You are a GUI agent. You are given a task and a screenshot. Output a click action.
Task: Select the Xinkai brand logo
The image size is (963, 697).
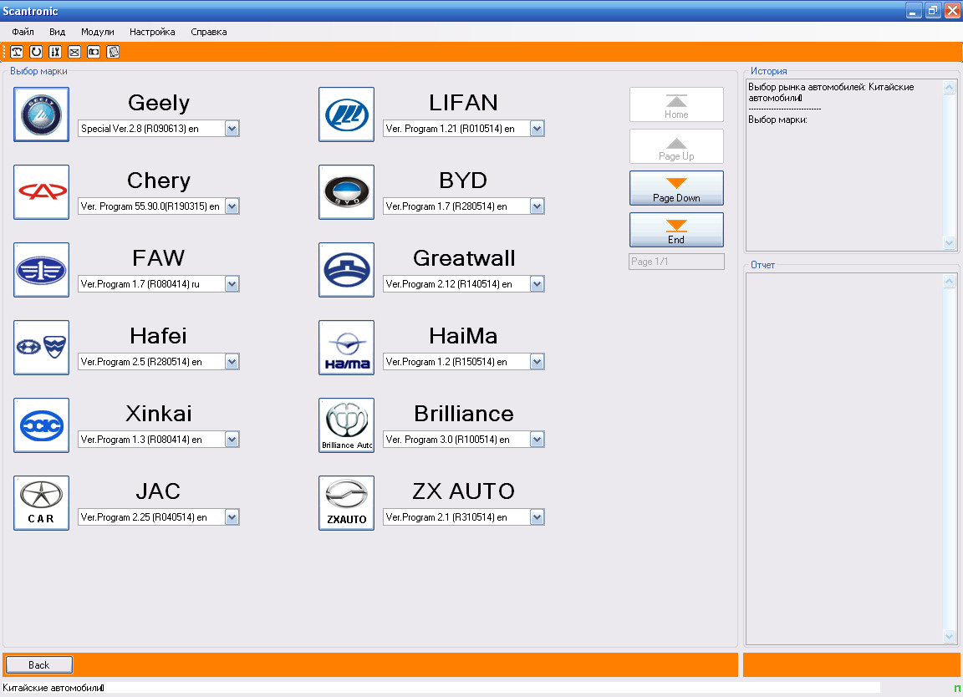pos(41,425)
